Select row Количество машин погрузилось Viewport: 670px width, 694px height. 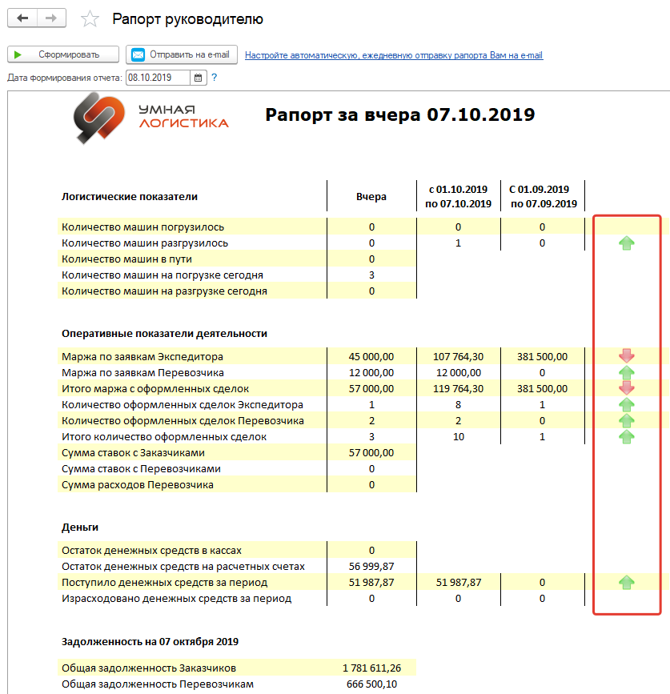coord(143,227)
